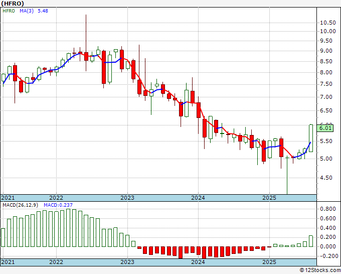
Task: Click the MACD(26,12,9) indicator label
Action: point(21,205)
